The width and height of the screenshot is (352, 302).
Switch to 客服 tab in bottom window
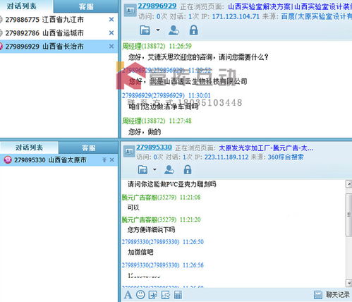click(88, 147)
